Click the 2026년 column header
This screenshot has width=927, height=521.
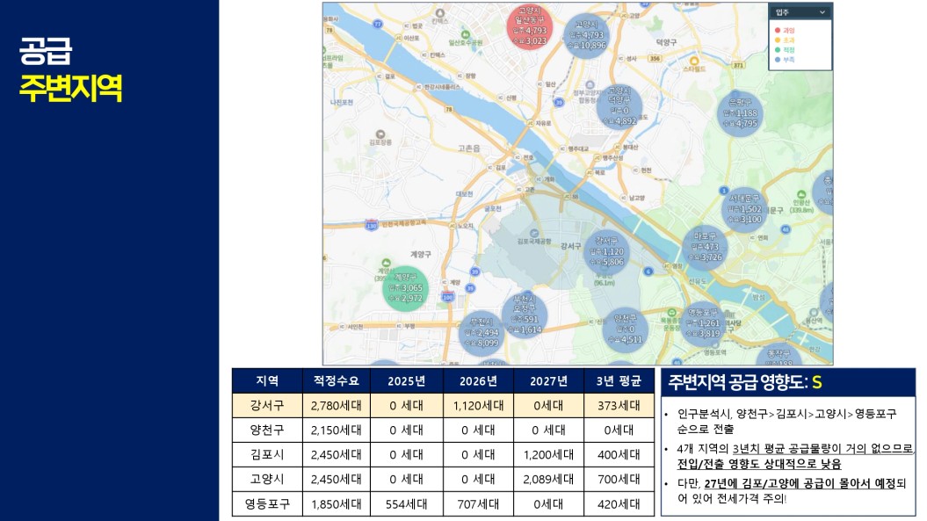click(478, 380)
